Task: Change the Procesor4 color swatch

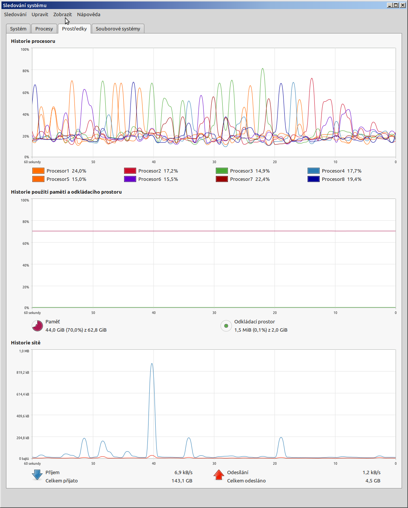Action: point(314,171)
